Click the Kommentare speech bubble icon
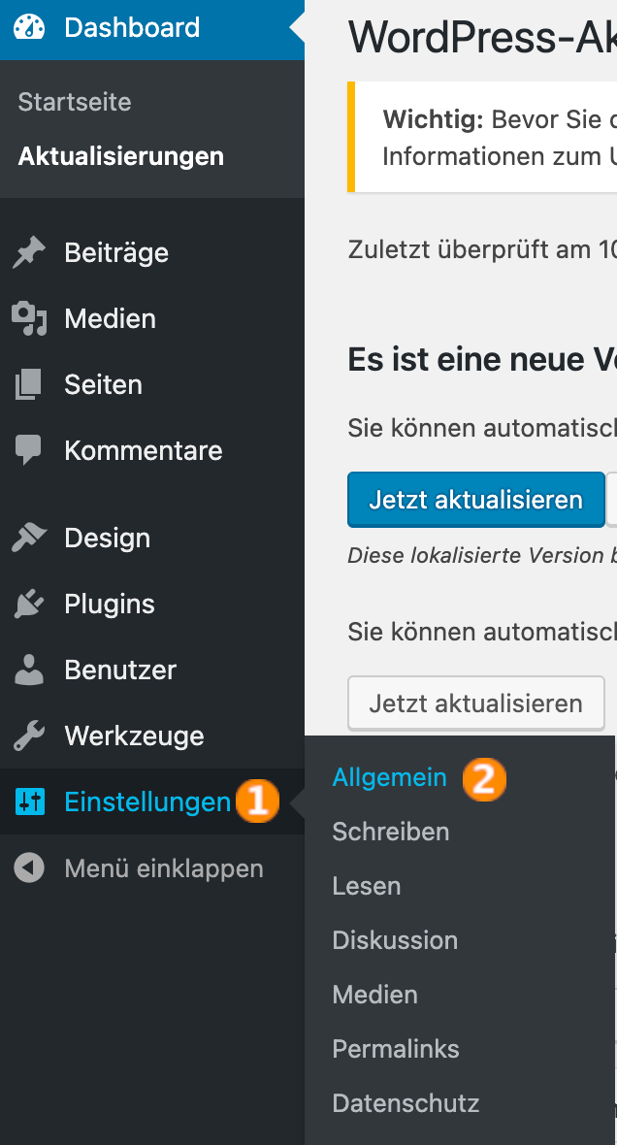617x1145 pixels. pos(29,450)
